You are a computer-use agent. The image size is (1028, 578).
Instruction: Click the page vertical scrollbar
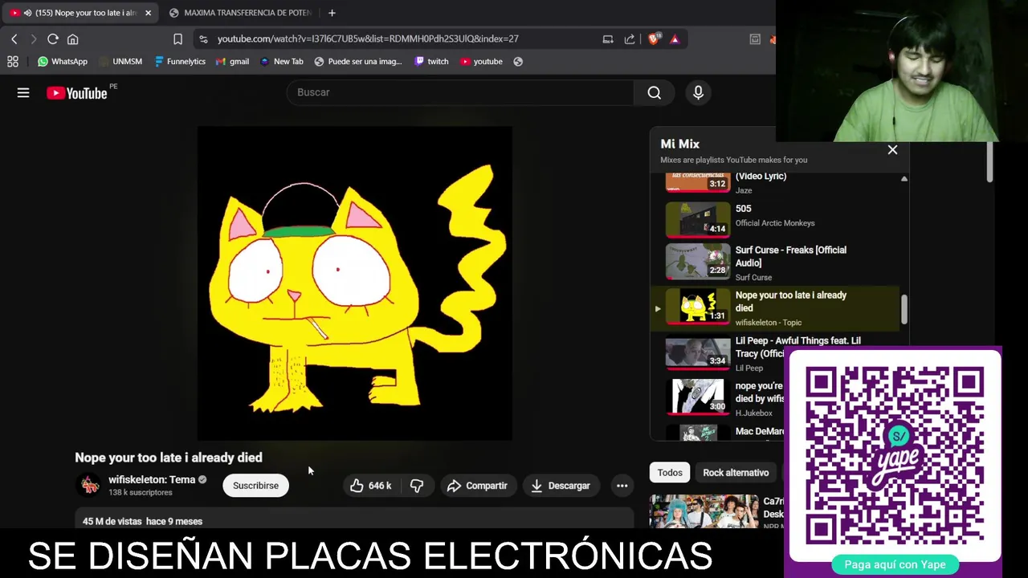pos(990,161)
